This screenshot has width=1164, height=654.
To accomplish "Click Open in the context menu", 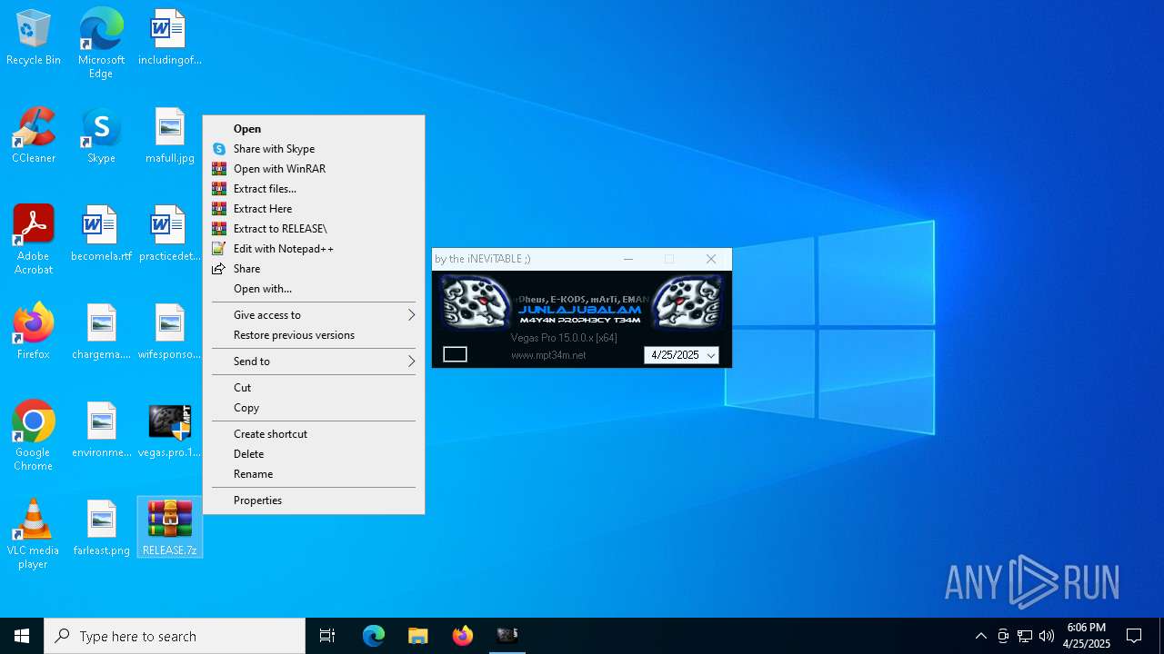I will [x=314, y=129].
